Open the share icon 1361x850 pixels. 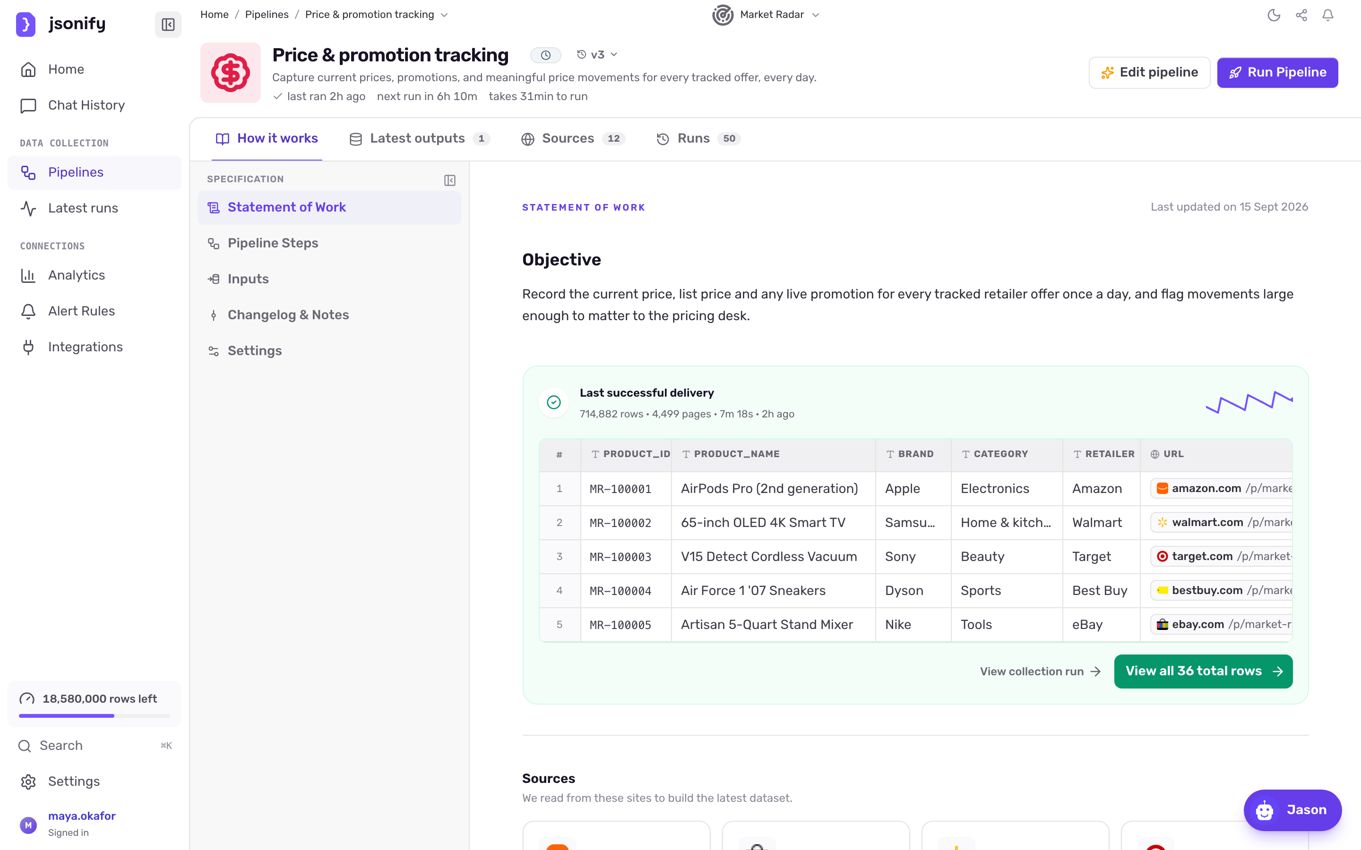tap(1301, 15)
